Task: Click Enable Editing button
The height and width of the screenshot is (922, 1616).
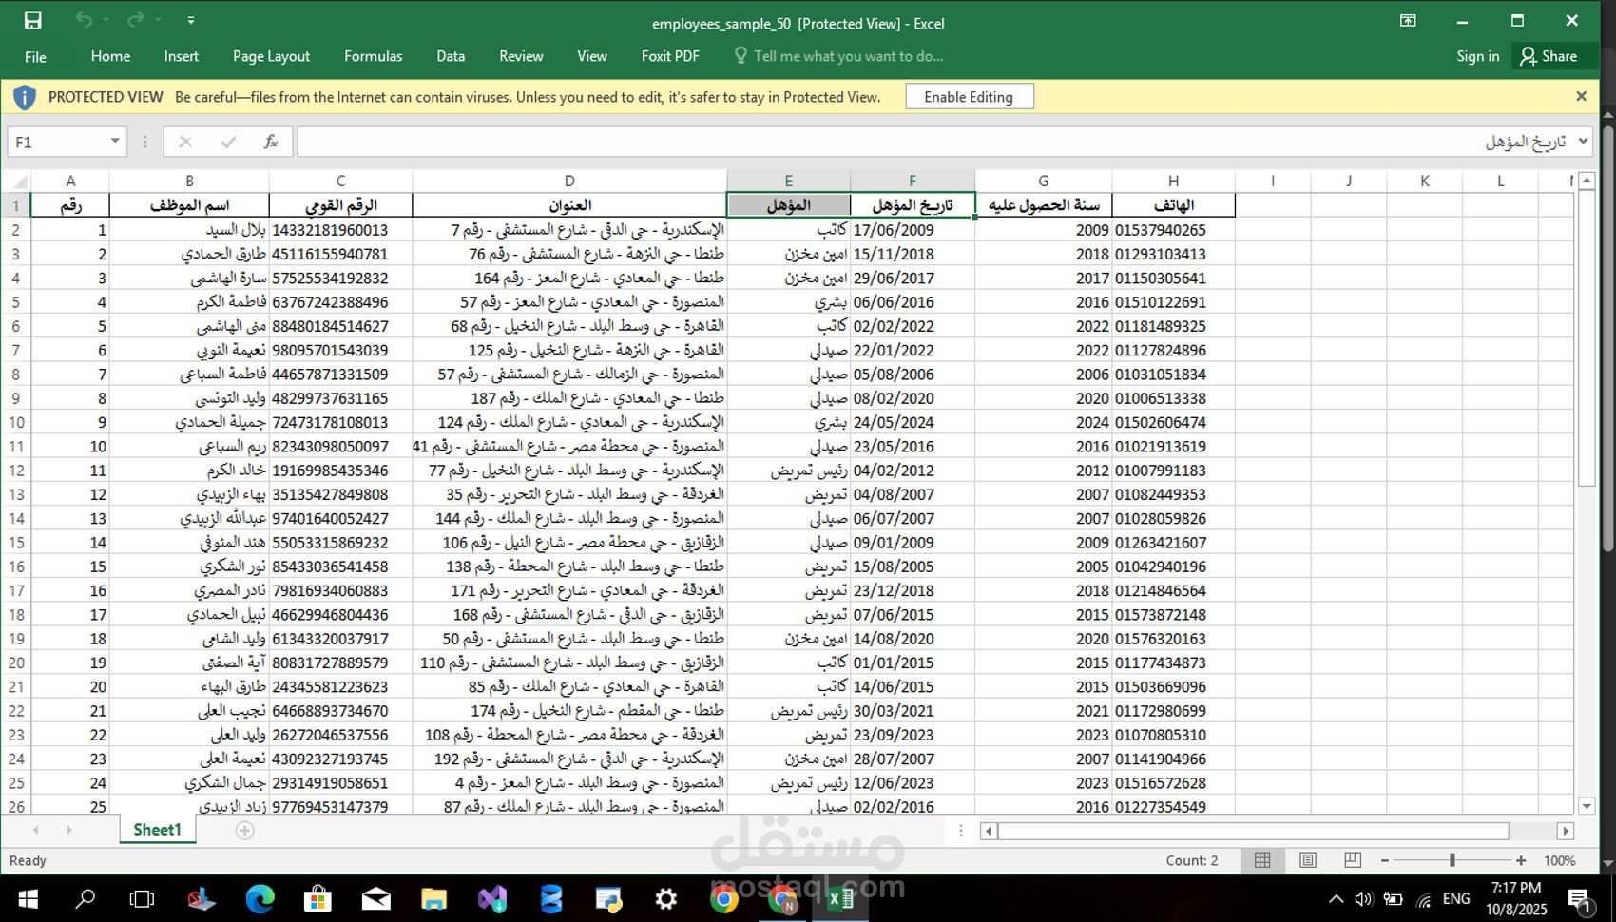Action: [x=969, y=97]
